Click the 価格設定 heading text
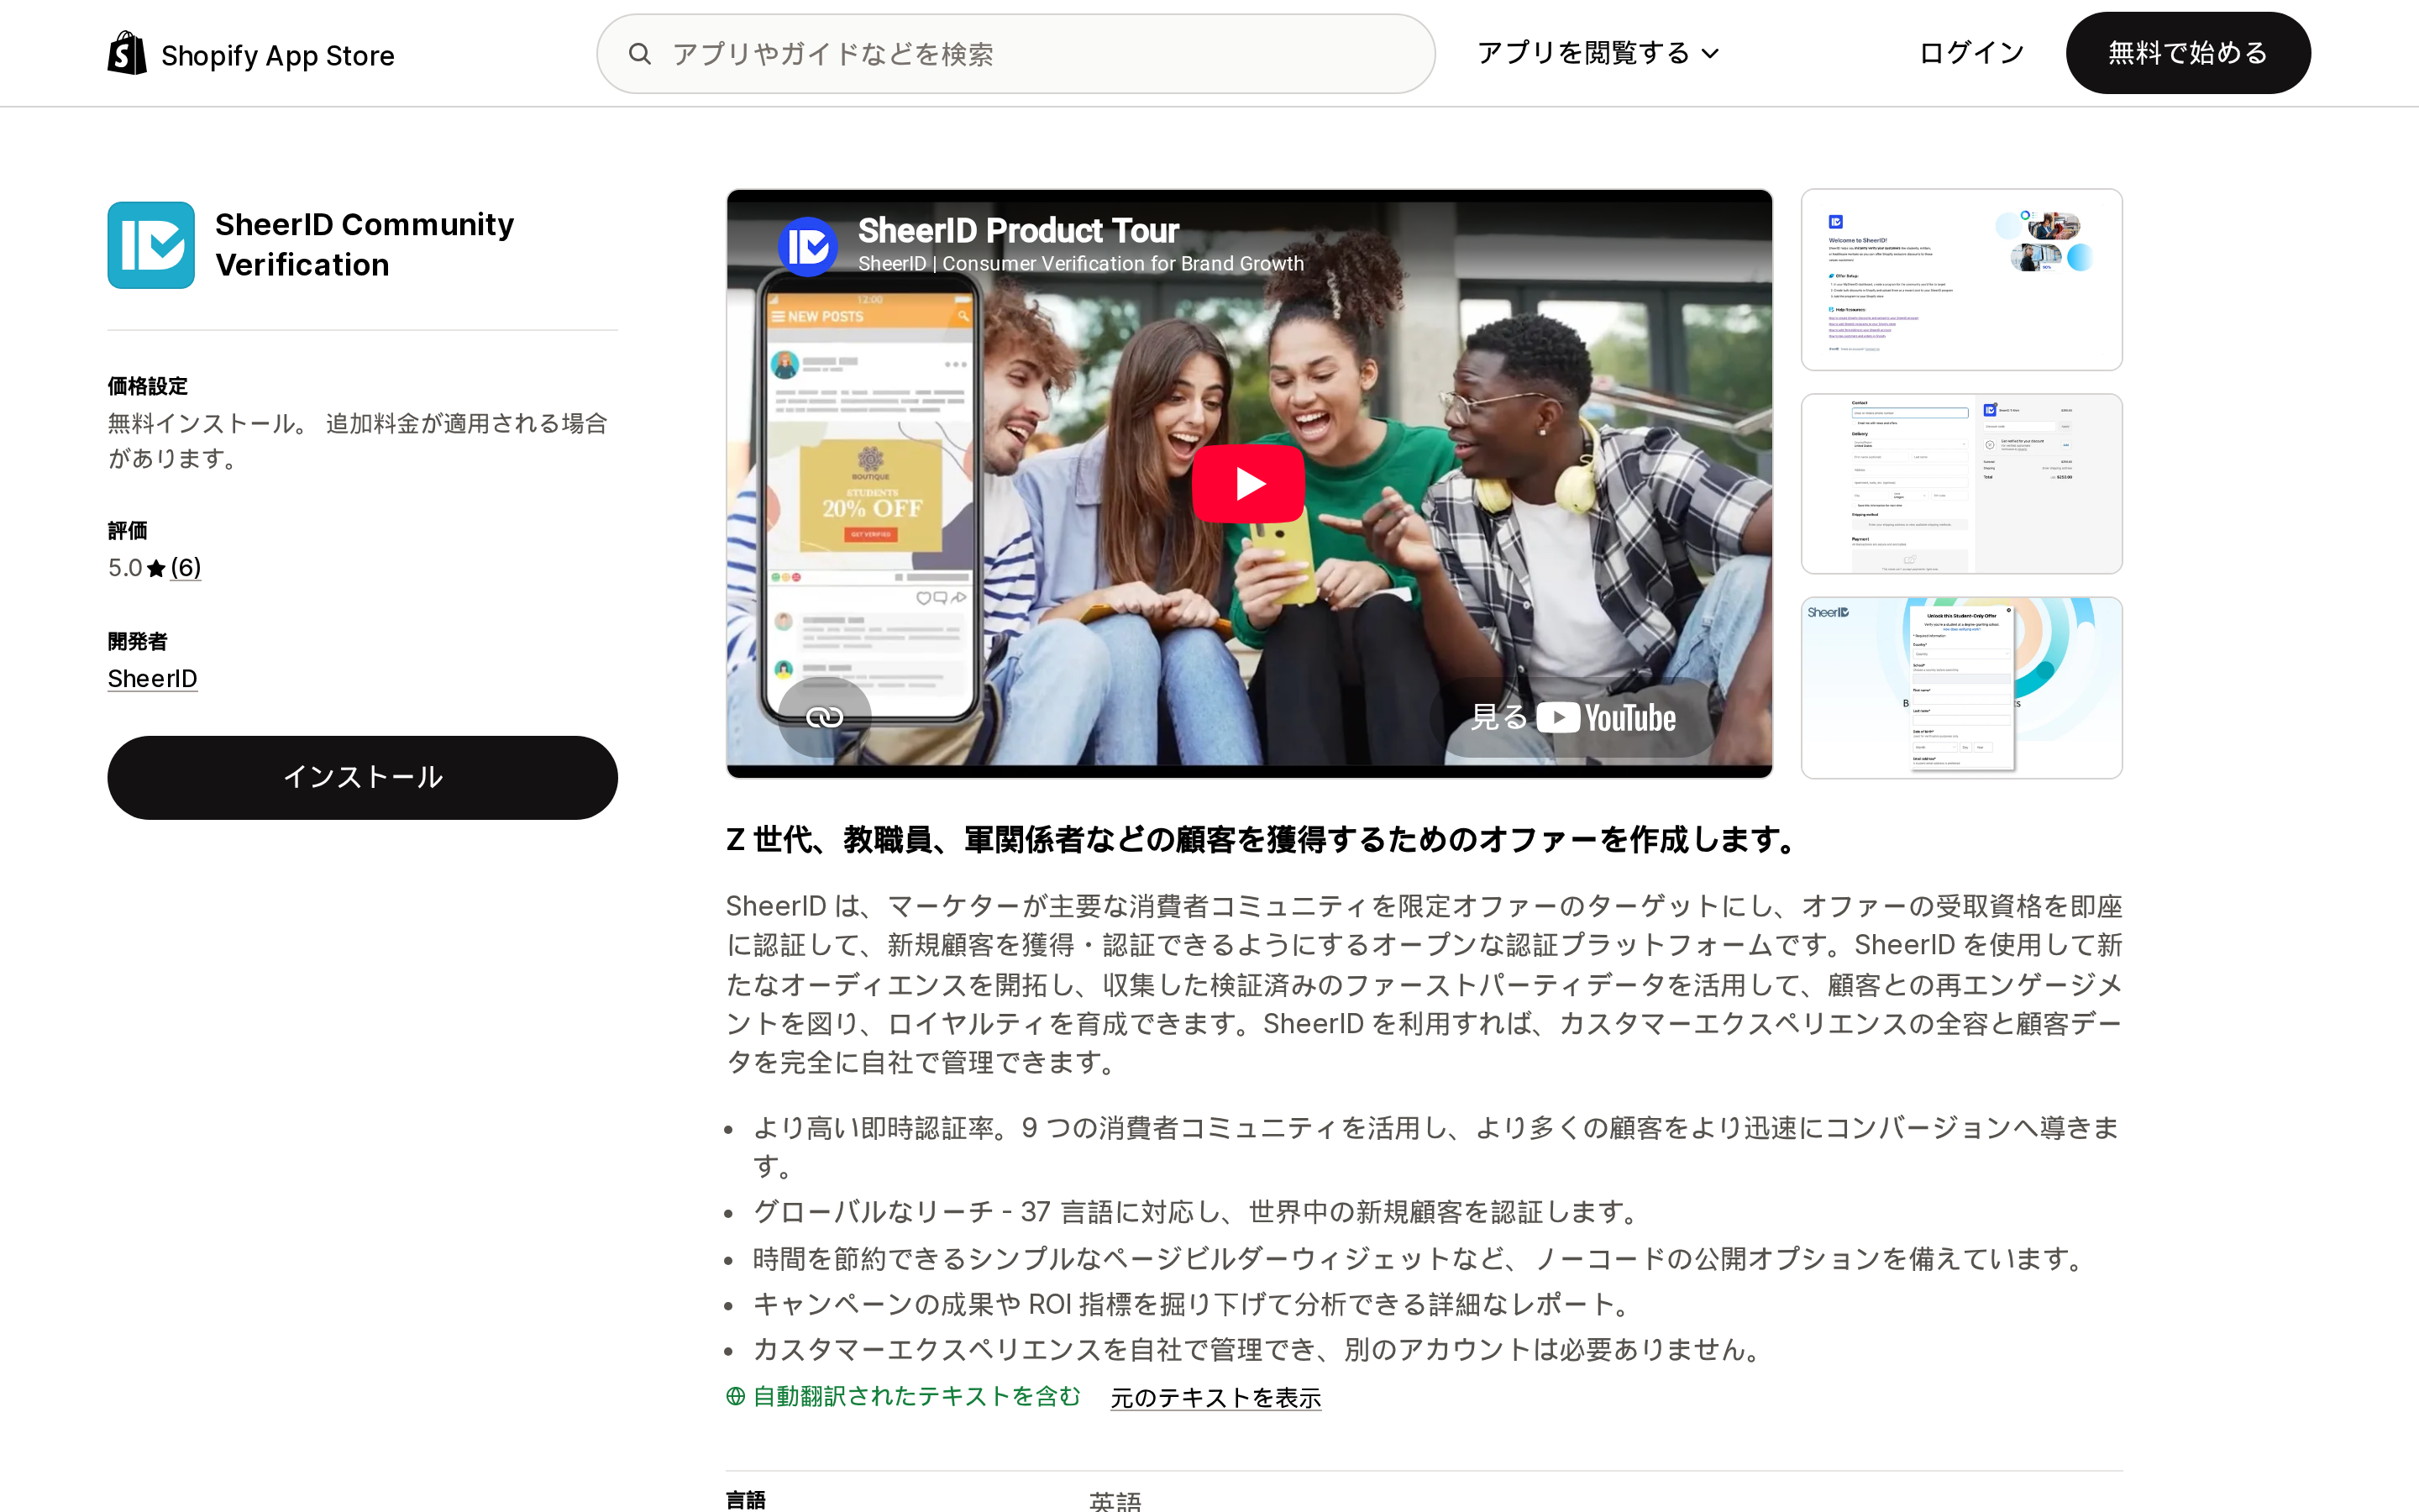This screenshot has height=1512, width=2419. [x=148, y=386]
